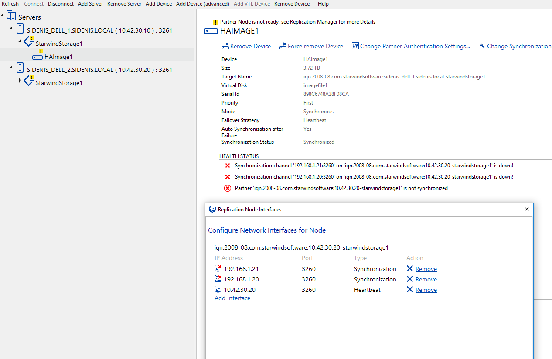
Task: Select Add Device toolbar item
Action: 159,4
